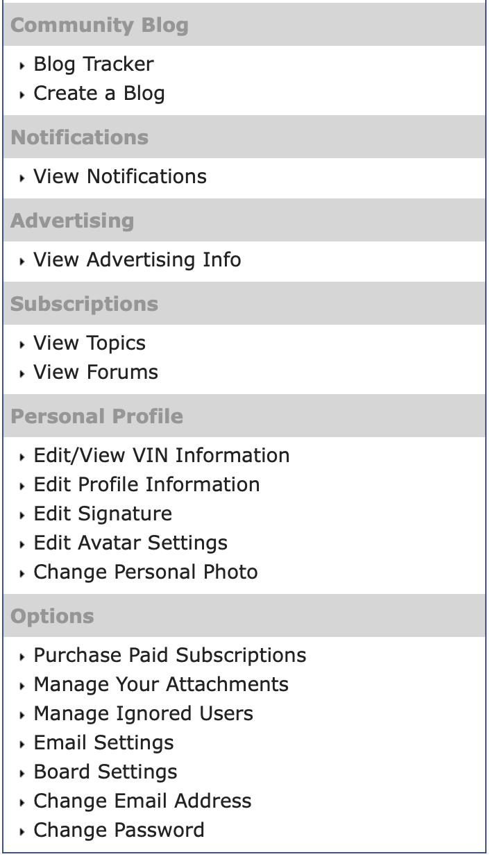Click the Change Password link
The image size is (490, 859).
coord(119,831)
